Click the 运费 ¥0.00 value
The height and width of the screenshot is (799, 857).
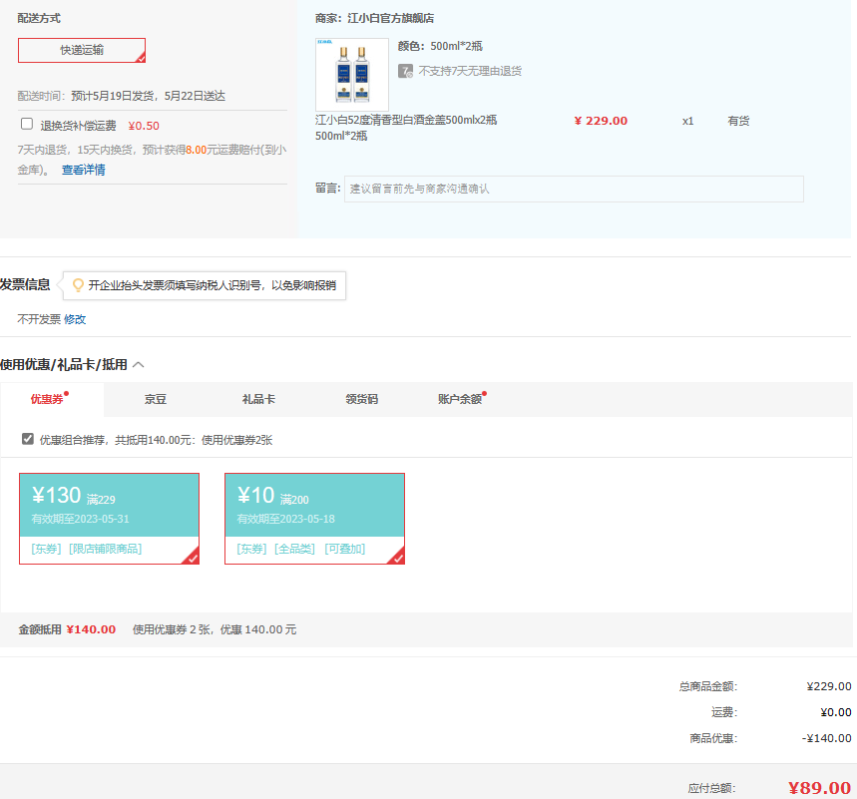tap(836, 712)
